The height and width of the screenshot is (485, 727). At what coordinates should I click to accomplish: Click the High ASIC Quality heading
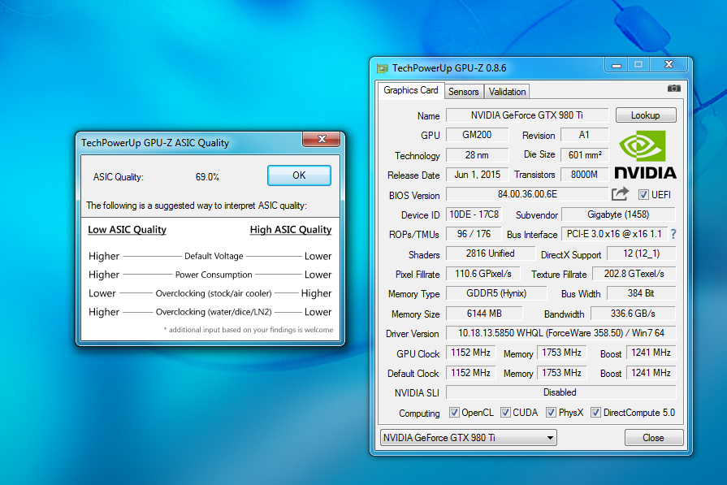tap(291, 230)
